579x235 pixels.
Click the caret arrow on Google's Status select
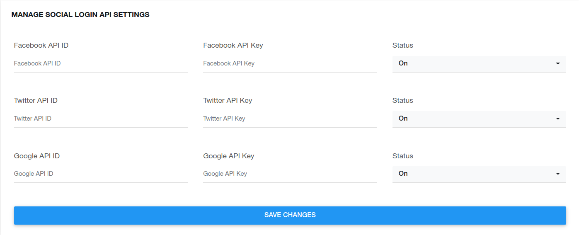pos(558,174)
